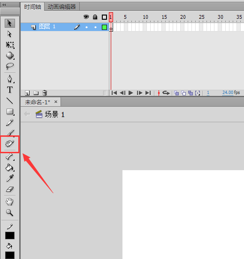Toggle edit multiple frames
Screen dimensions: 244x259
(191, 93)
